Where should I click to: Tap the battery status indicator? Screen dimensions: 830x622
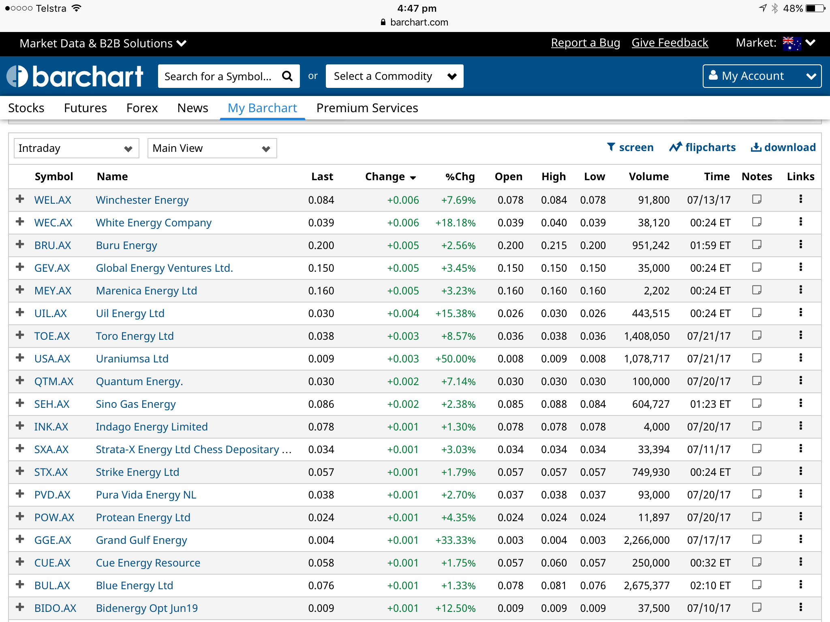[816, 9]
